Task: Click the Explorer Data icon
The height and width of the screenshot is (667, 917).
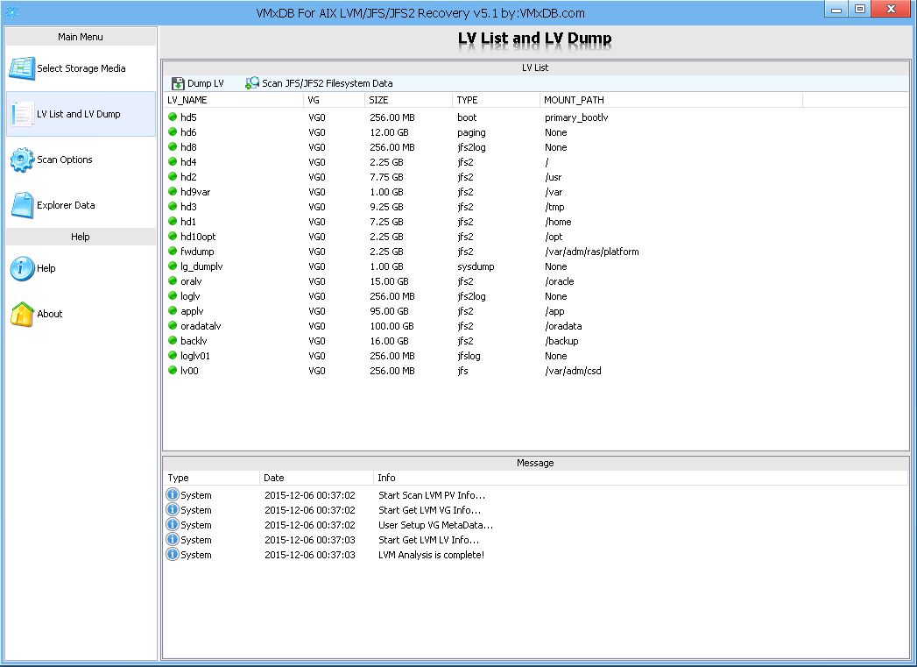Action: click(22, 205)
